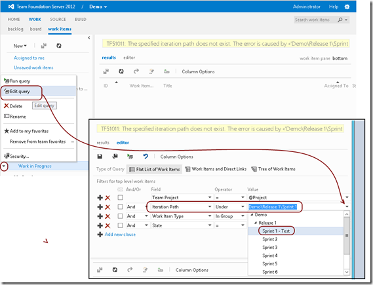Click the iteration list scrollbar thumb
The image size is (373, 285).
[x=347, y=236]
